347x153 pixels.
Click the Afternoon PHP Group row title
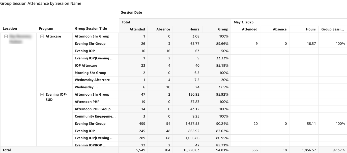tap(93, 109)
